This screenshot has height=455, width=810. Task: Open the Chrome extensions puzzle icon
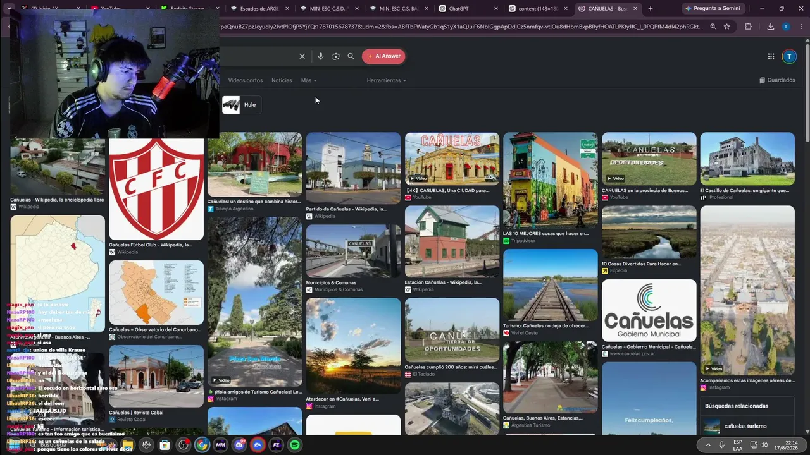[x=748, y=27]
